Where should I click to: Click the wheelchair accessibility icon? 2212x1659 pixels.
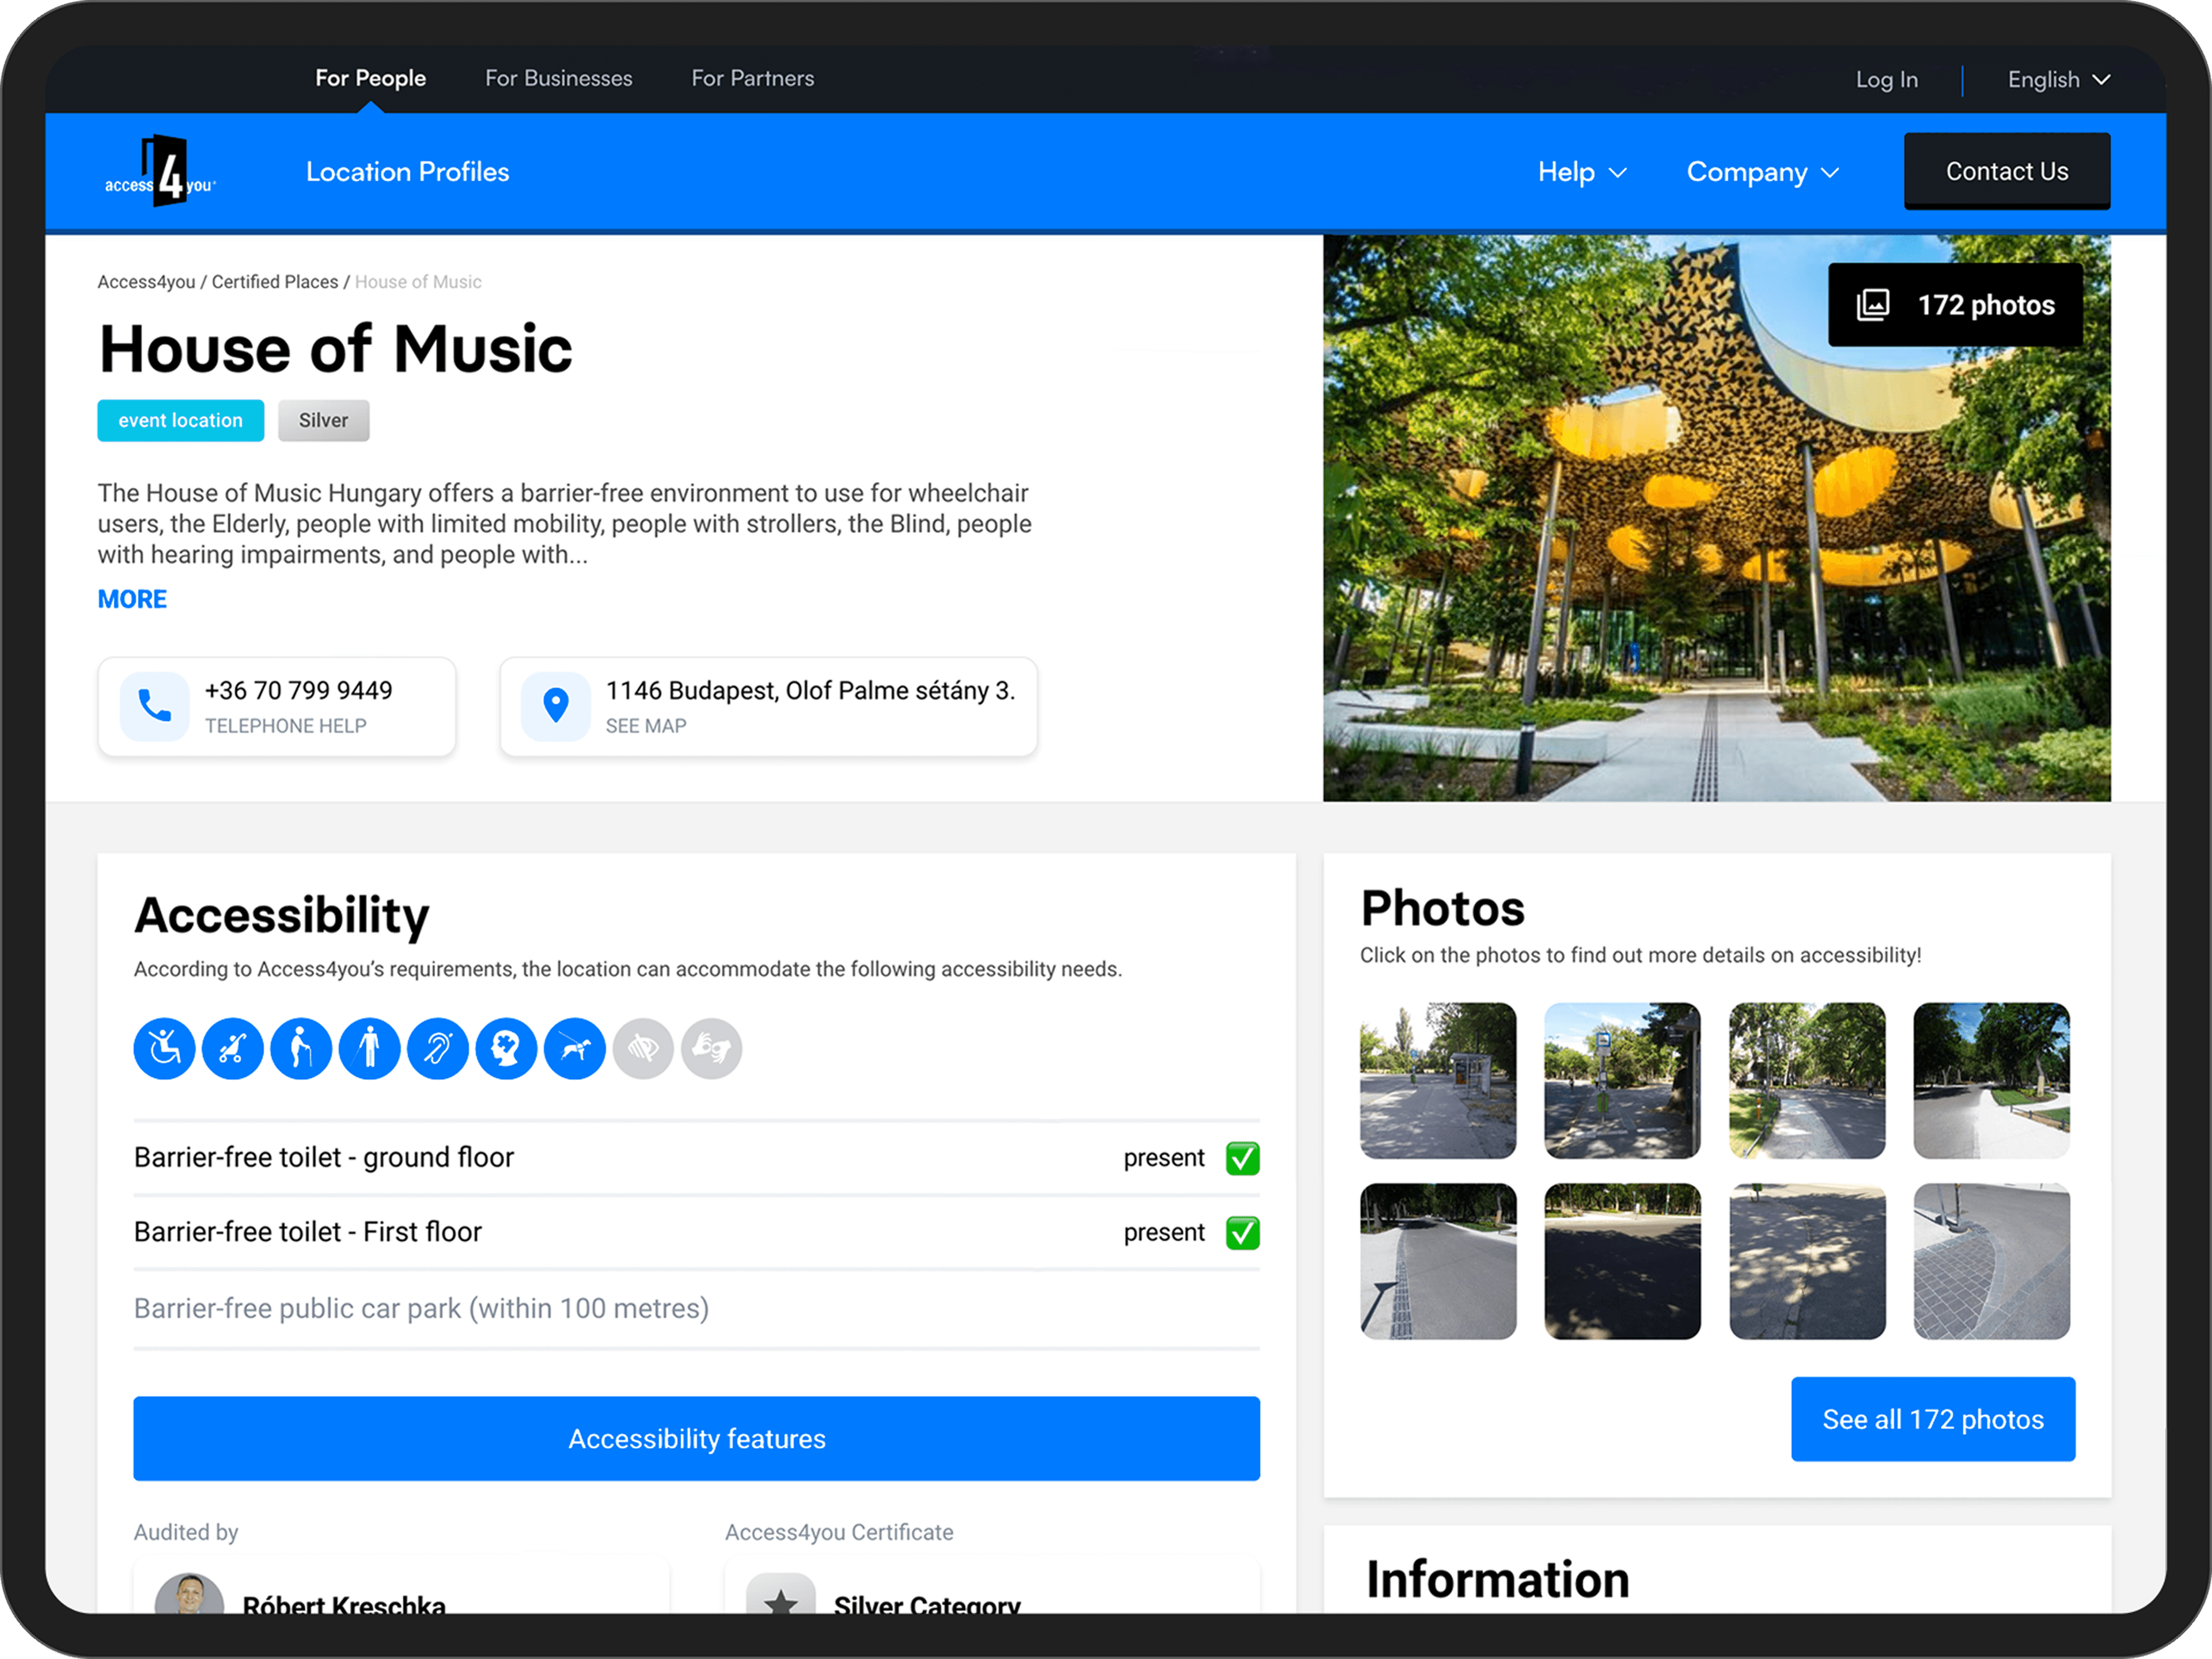tap(164, 1048)
